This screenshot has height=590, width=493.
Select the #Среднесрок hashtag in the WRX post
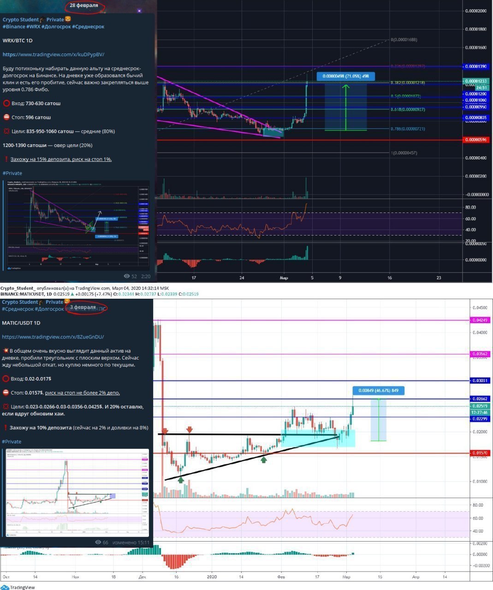88,27
